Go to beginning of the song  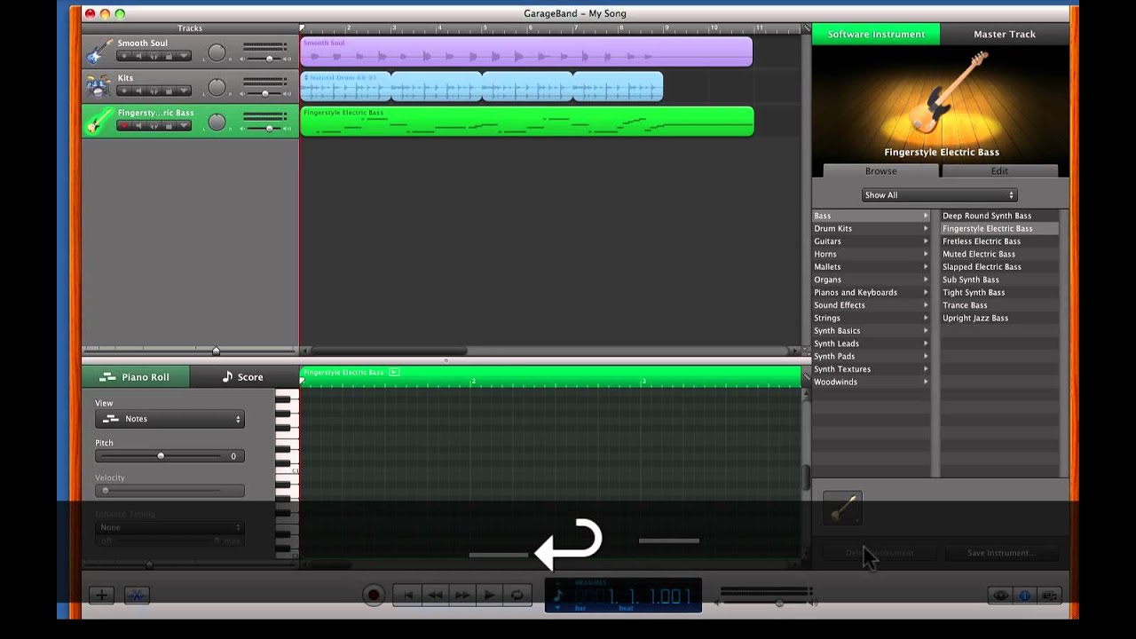407,596
